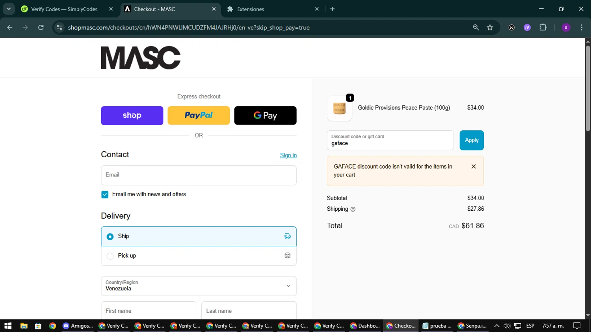Click the page vertical scrollbar thumb
This screenshot has width=591, height=332.
(x=588, y=89)
